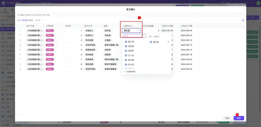Click the 2024-06-12 finish date cell
This screenshot has height=127, width=261.
[186, 45]
